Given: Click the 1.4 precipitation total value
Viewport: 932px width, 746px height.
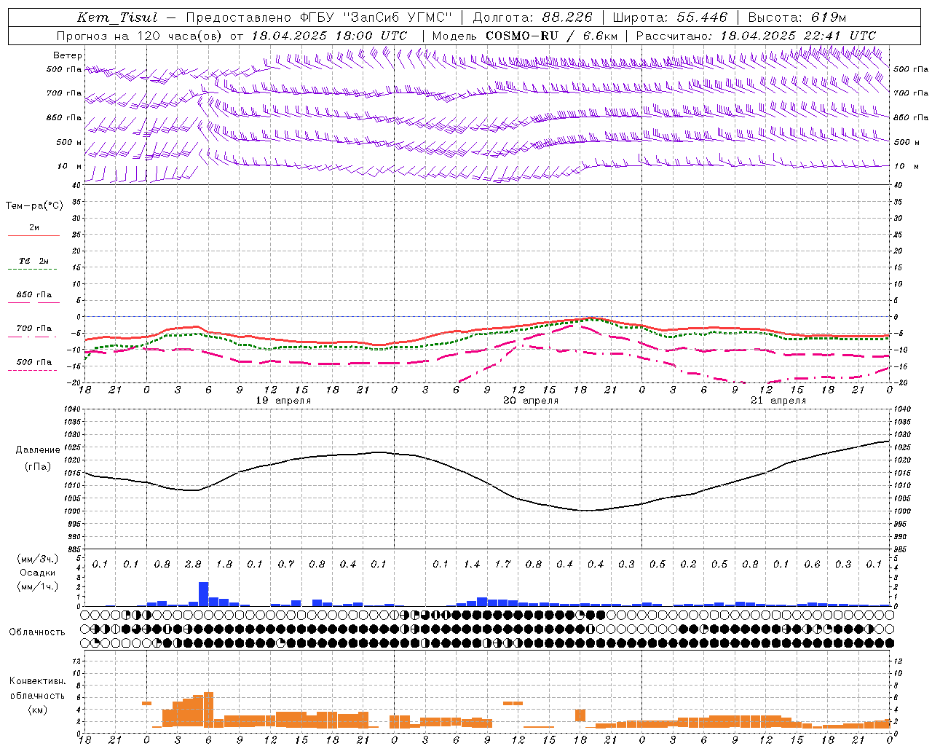Looking at the screenshot, I should [x=472, y=565].
